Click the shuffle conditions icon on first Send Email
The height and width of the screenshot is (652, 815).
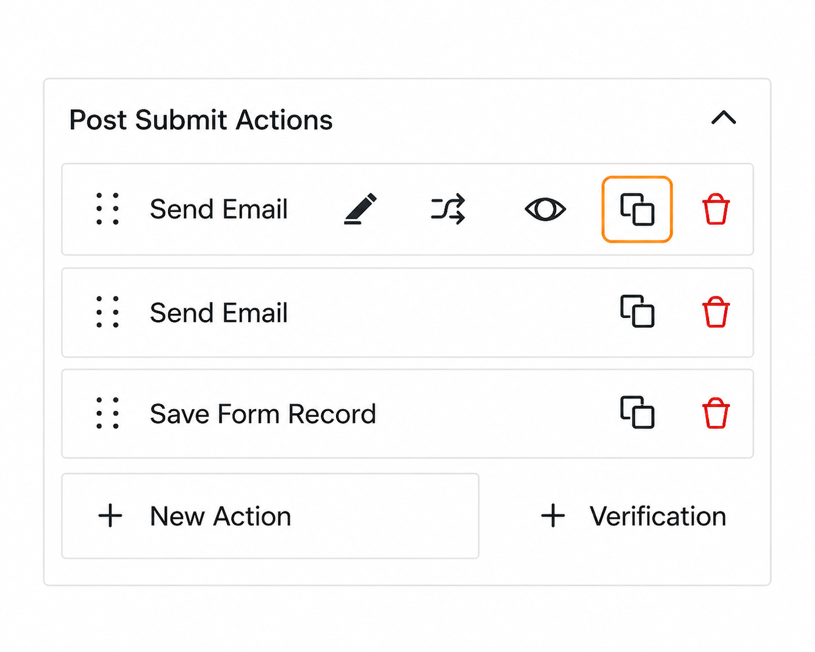click(448, 209)
